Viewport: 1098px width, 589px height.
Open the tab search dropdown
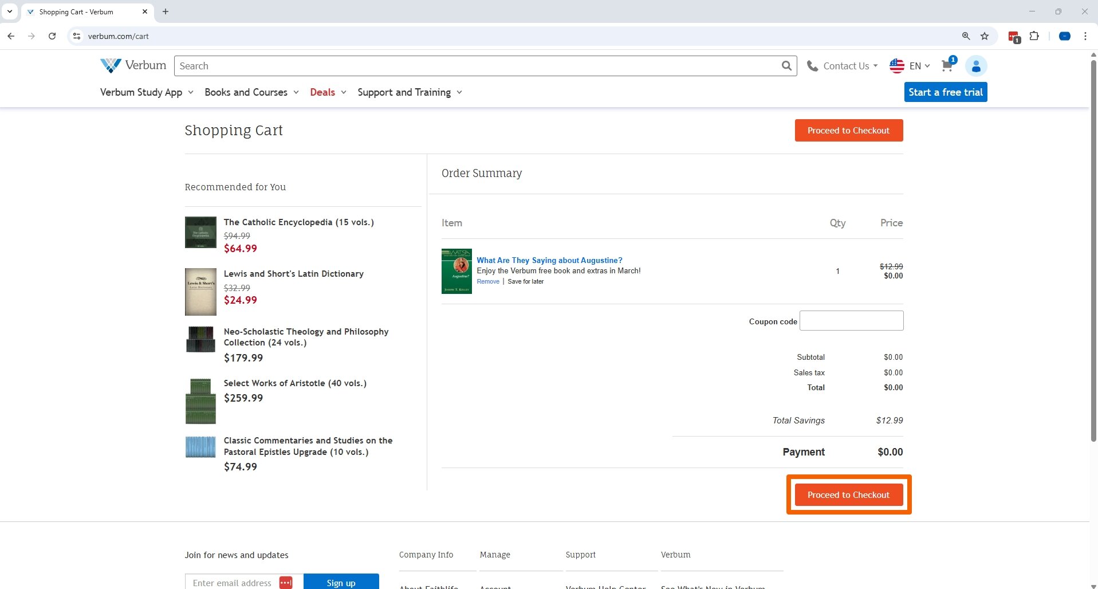click(10, 11)
